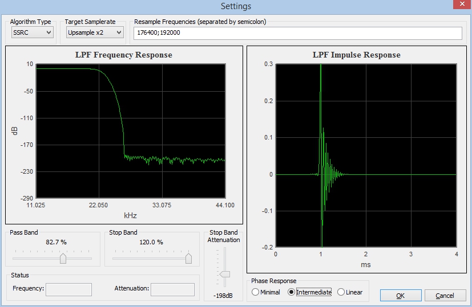Click the Settings title bar
The width and height of the screenshot is (472, 307).
236,6
